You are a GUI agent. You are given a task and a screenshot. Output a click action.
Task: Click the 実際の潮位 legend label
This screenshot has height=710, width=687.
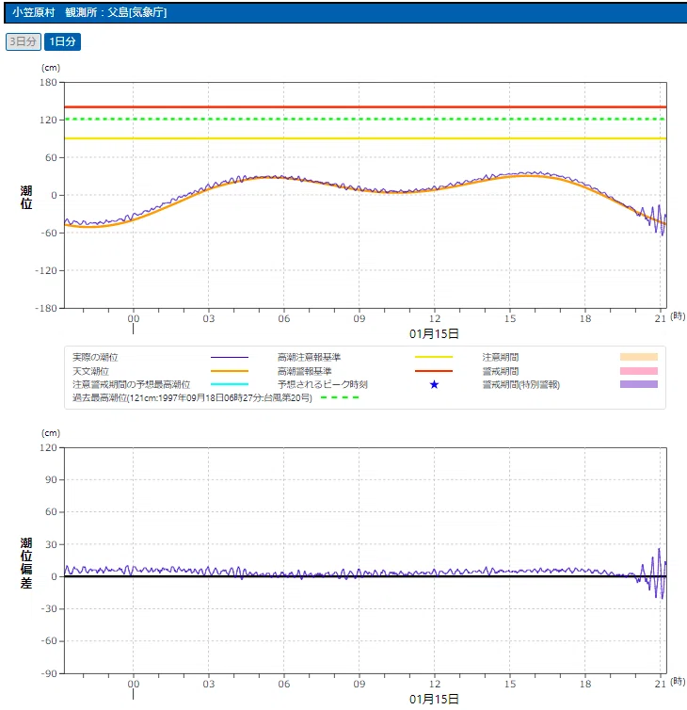(95, 357)
